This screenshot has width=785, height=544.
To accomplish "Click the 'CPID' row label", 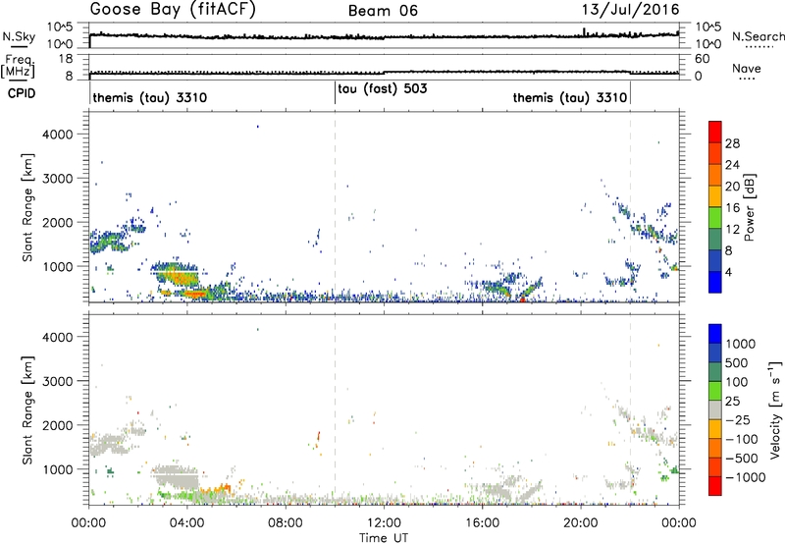I will click(22, 93).
